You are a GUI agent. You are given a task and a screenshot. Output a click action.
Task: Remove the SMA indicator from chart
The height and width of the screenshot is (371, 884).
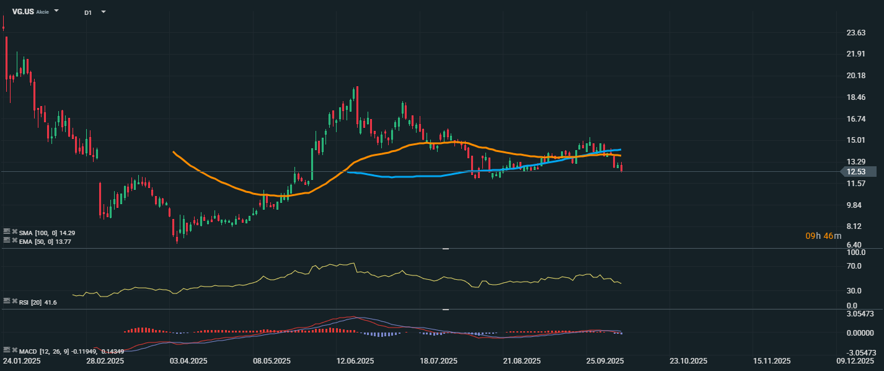(14, 231)
